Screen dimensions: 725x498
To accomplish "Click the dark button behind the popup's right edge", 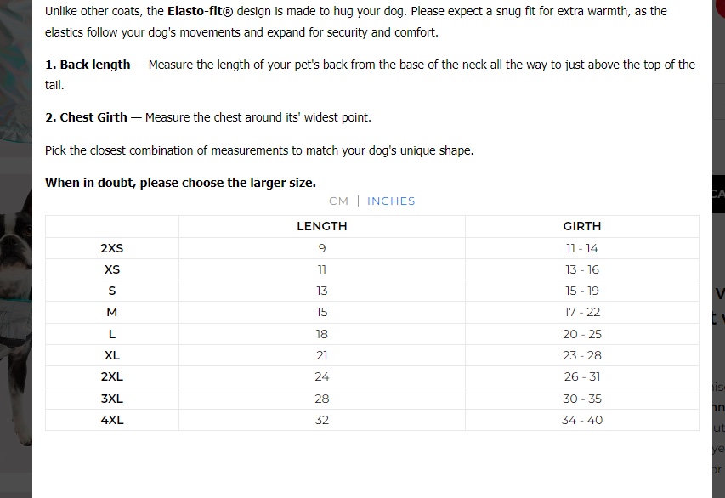I will click(718, 194).
